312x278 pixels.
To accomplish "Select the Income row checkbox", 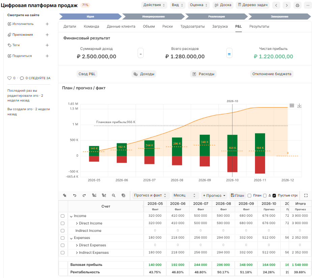I will point(63,216).
